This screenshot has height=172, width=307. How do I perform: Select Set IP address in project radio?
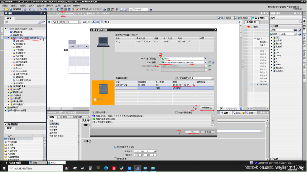pyautogui.click(x=115, y=147)
